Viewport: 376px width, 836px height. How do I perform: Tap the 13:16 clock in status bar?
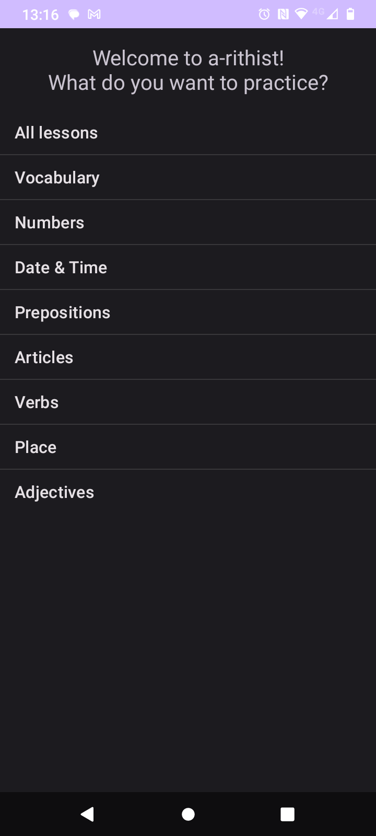[41, 14]
